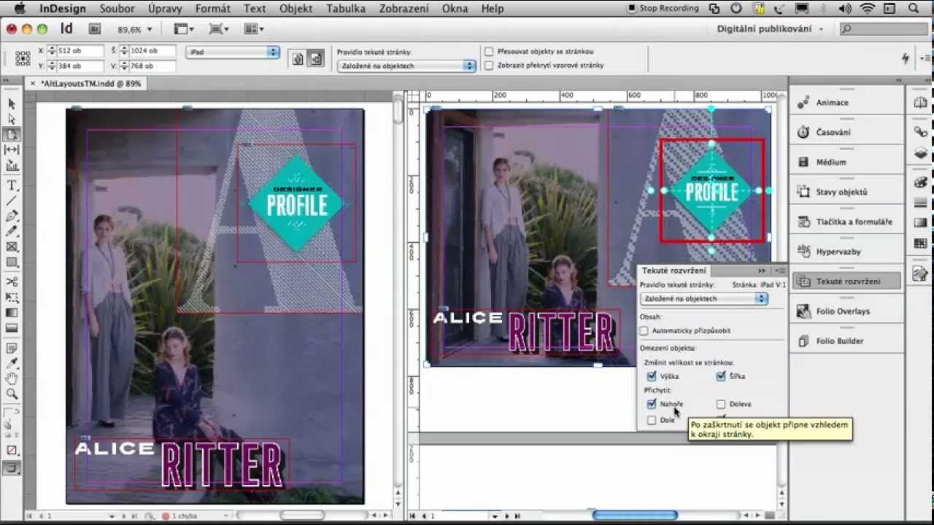Image resolution: width=934 pixels, height=525 pixels.
Task: Open the arrange documents dropdown
Action: click(x=253, y=29)
